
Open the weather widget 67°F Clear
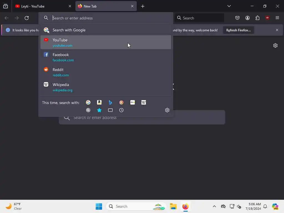tap(14, 206)
